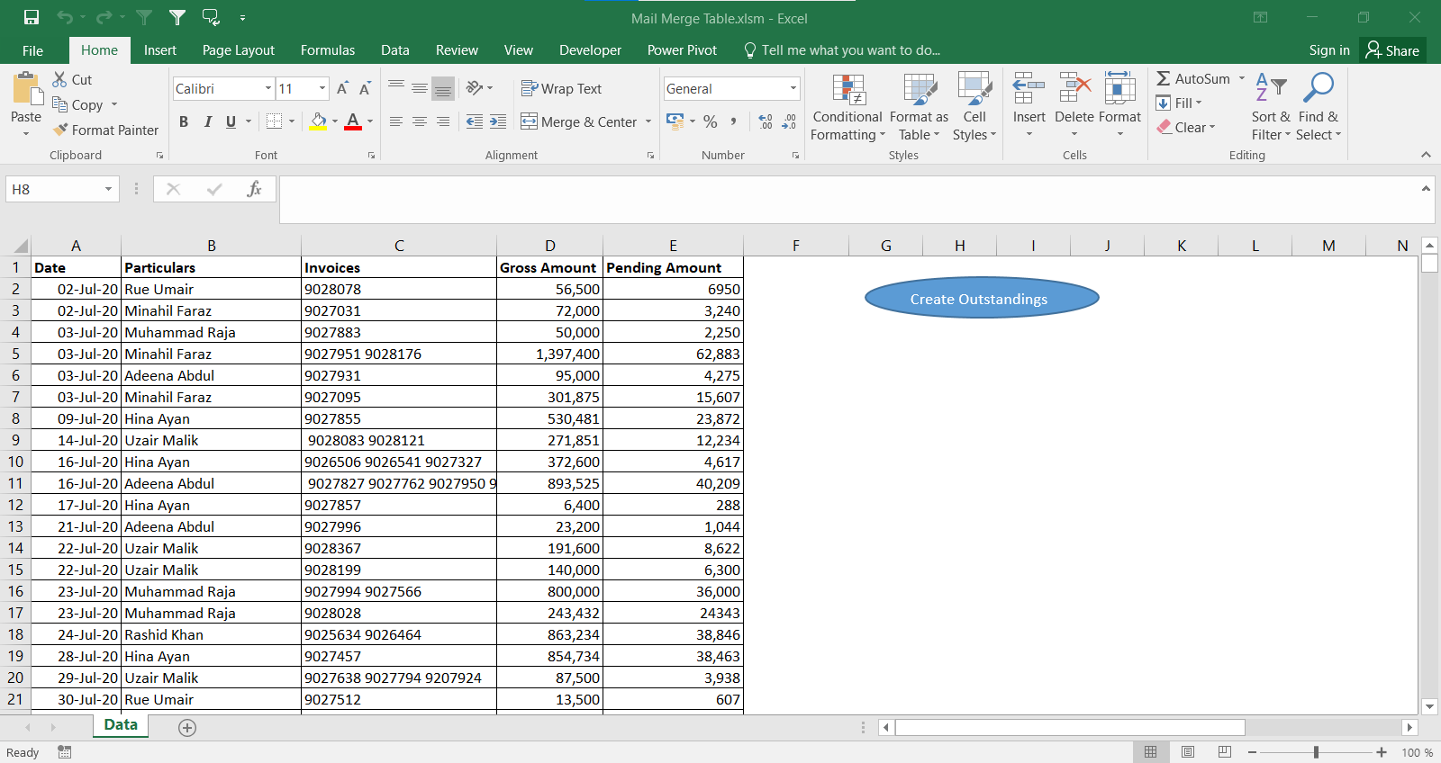The width and height of the screenshot is (1441, 763).
Task: Click the Increase Indent icon
Action: [498, 121]
